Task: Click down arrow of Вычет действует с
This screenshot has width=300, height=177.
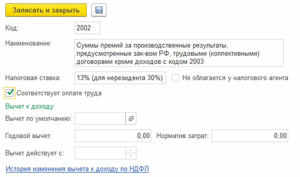Action: pyautogui.click(x=131, y=156)
